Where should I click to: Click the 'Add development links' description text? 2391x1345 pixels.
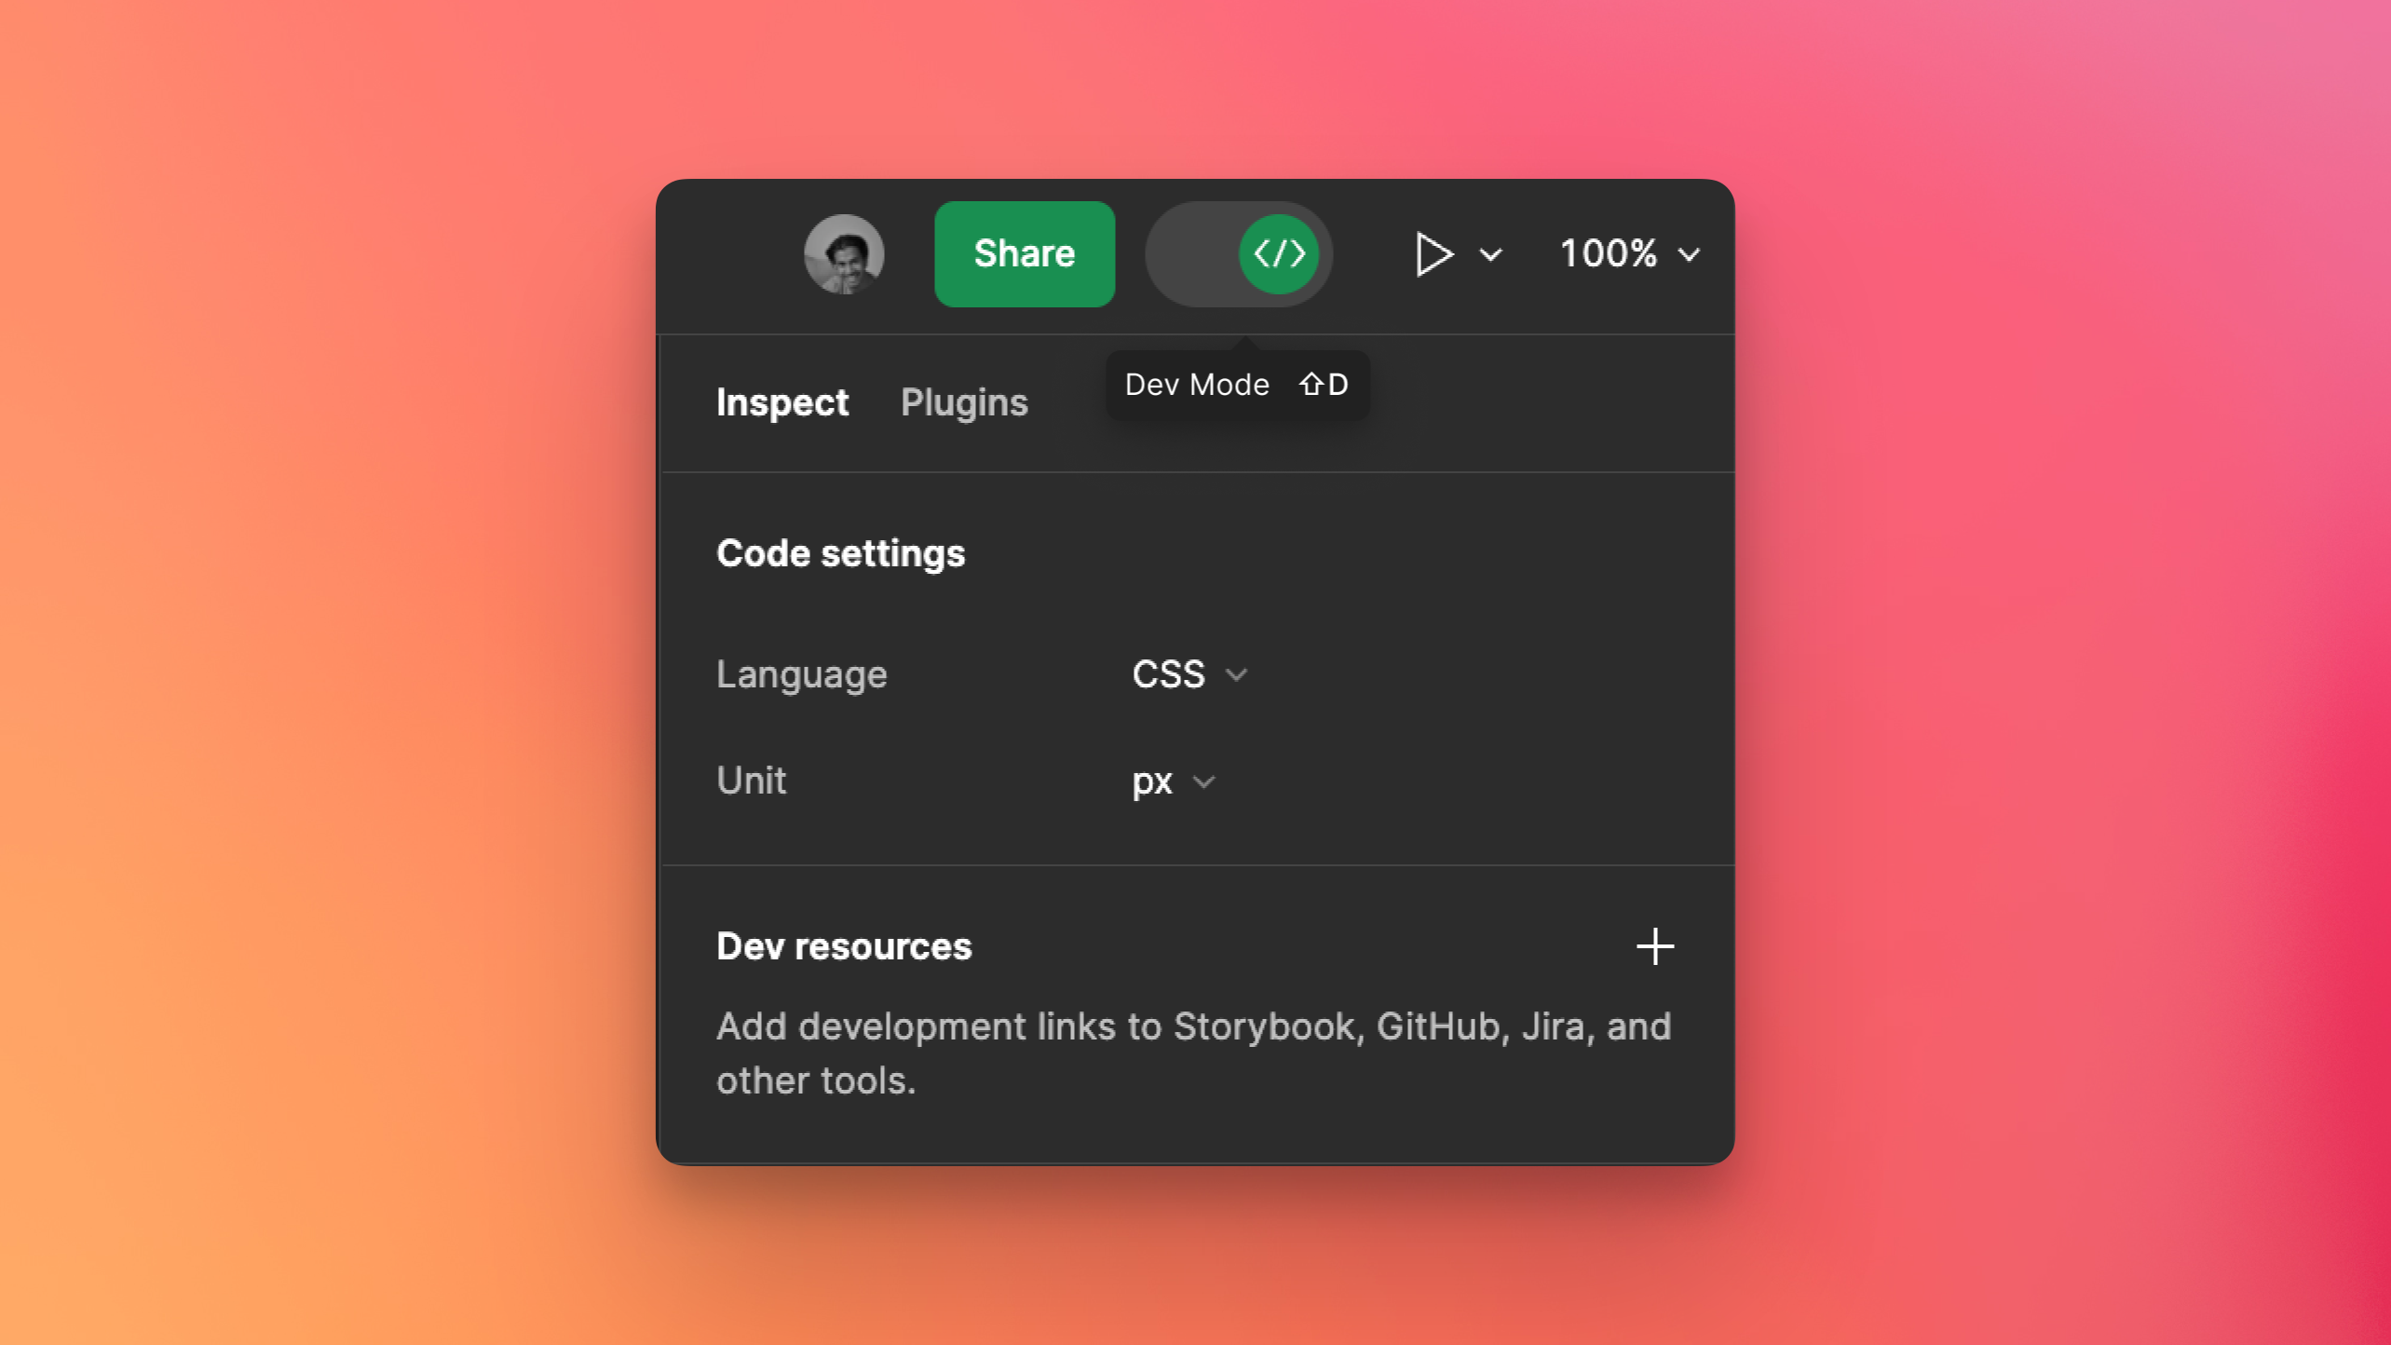click(x=1194, y=1053)
